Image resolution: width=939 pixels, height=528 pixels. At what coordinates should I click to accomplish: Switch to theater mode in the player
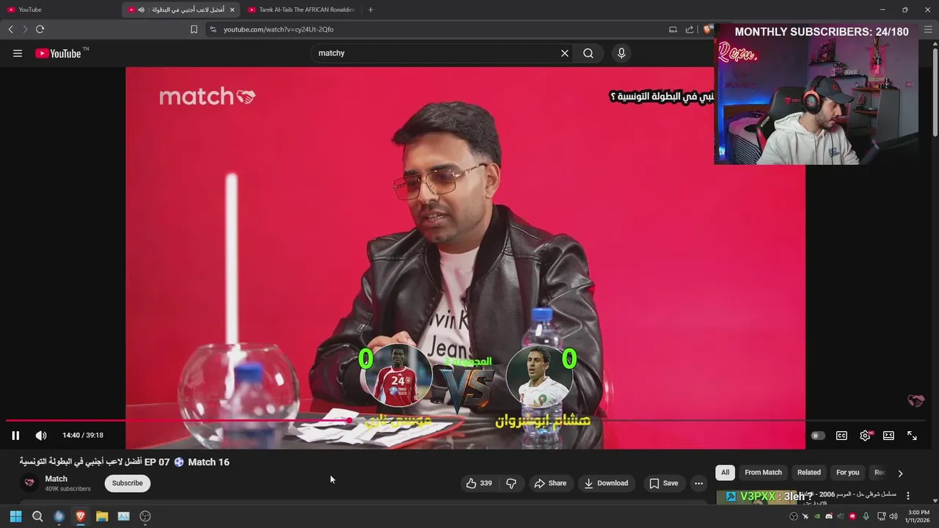(888, 436)
